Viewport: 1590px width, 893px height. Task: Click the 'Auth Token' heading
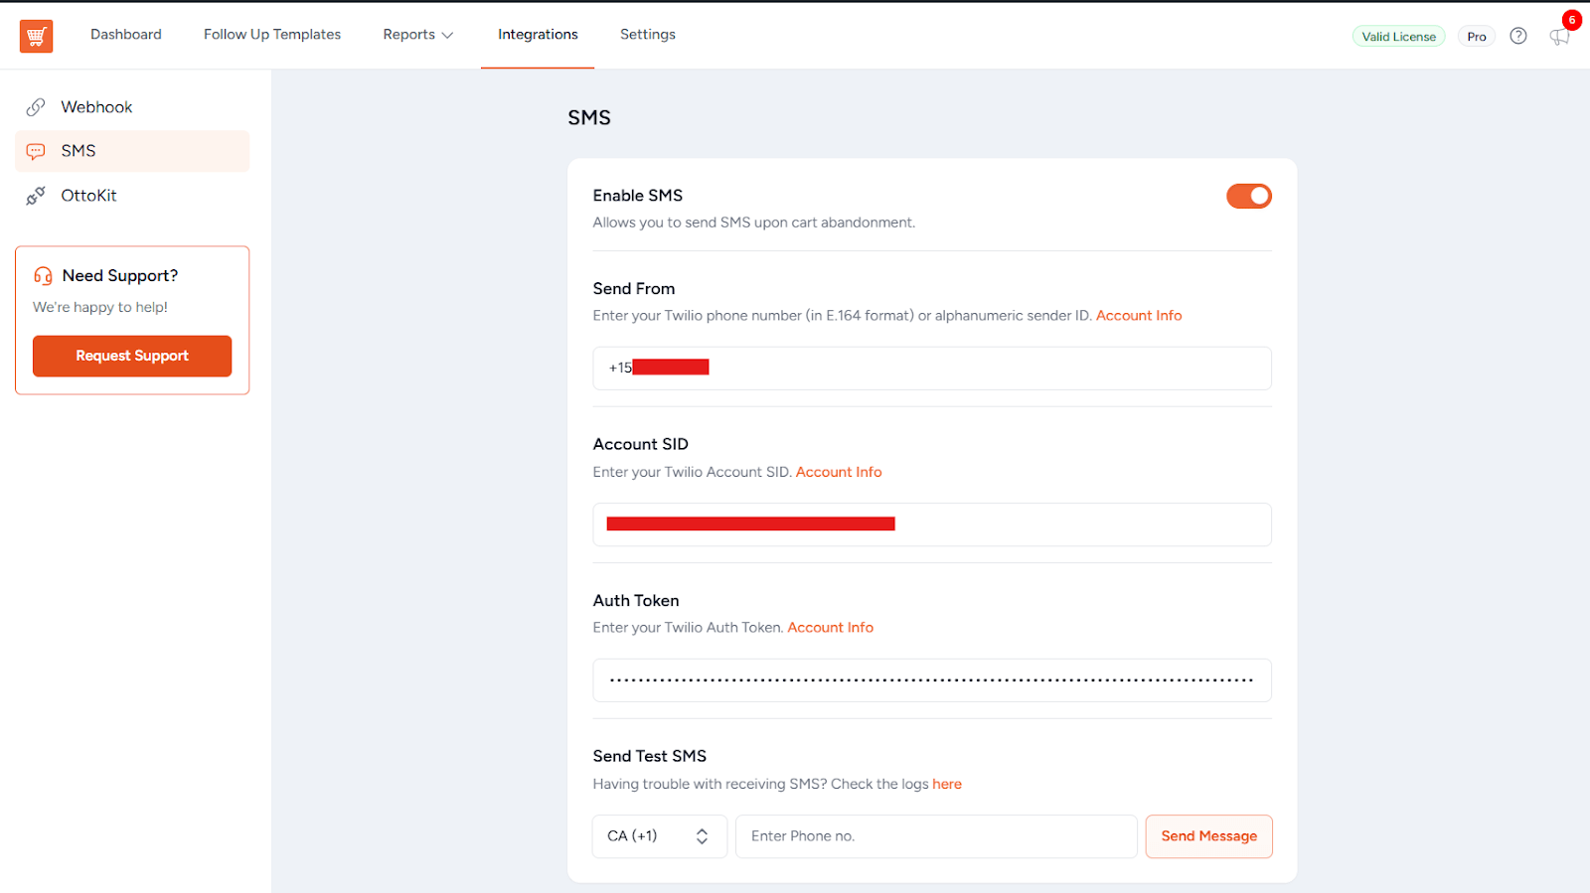(636, 600)
